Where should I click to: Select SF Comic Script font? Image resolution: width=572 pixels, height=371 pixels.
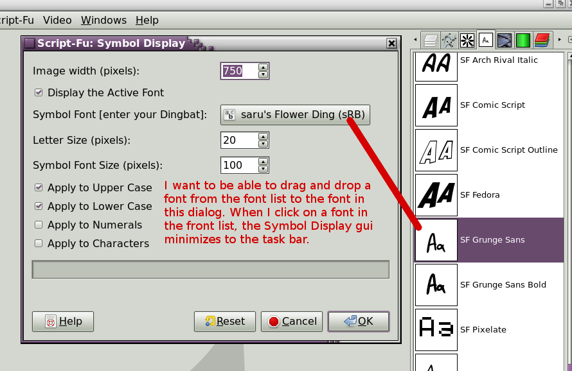[489, 105]
